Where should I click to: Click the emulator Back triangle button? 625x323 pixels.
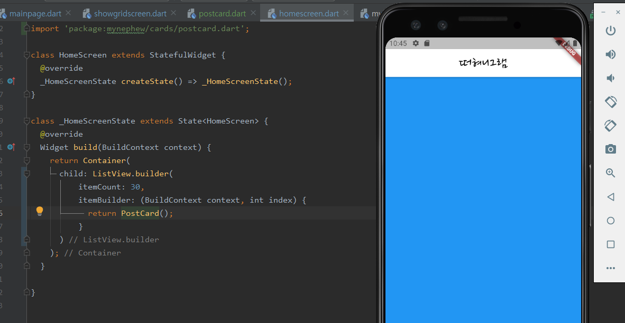point(610,196)
